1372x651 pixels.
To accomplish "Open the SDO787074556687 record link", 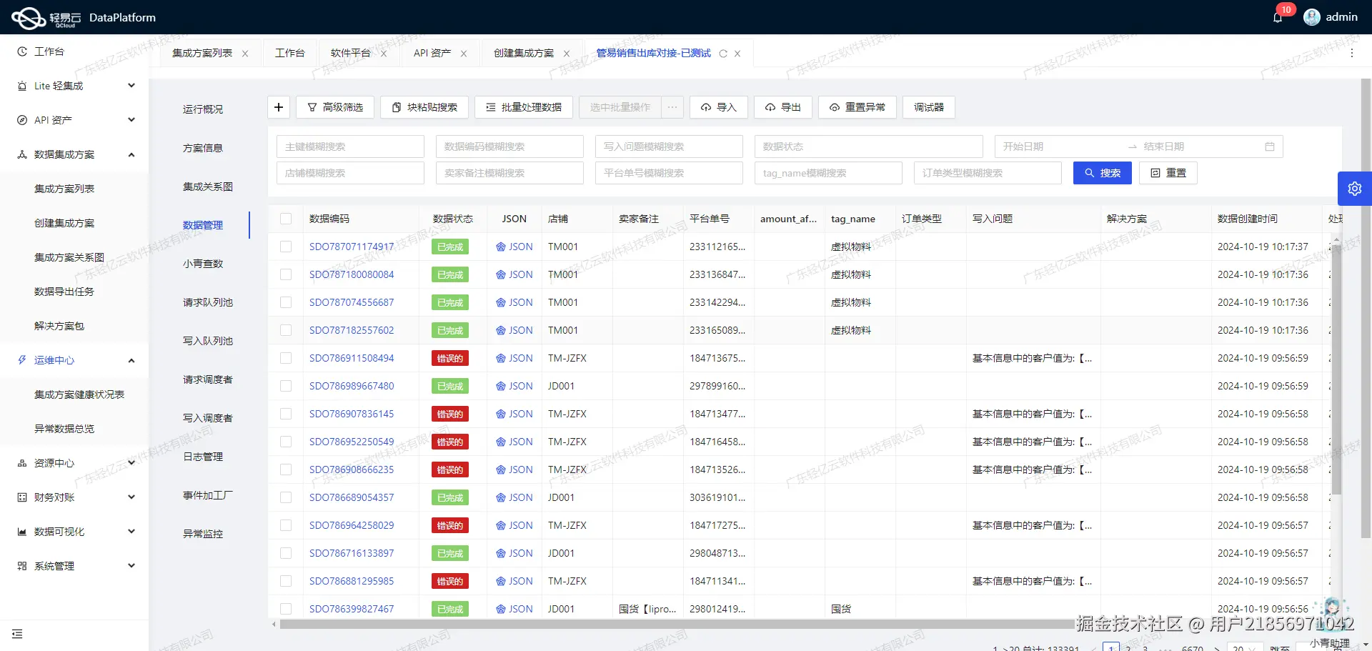I will click(x=351, y=302).
